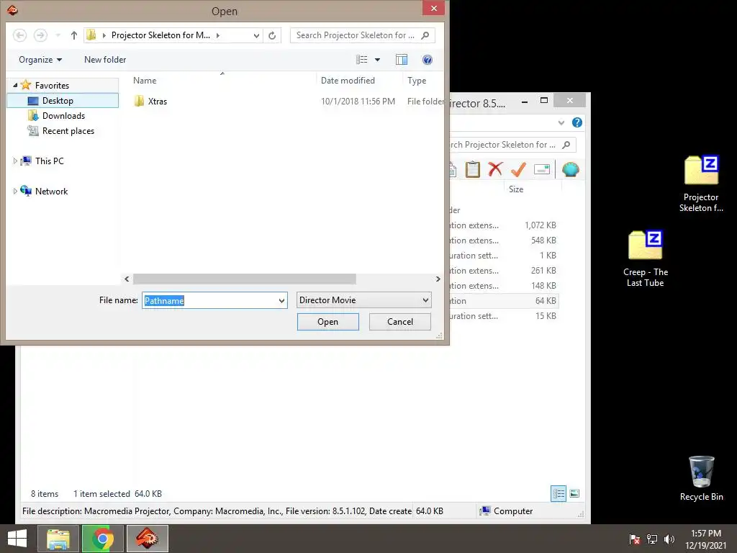Open the view options dropdown arrow

(377, 60)
